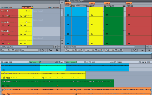
Task: Click the horizontal arrows icon in destination panel
Action: click(50, 50)
